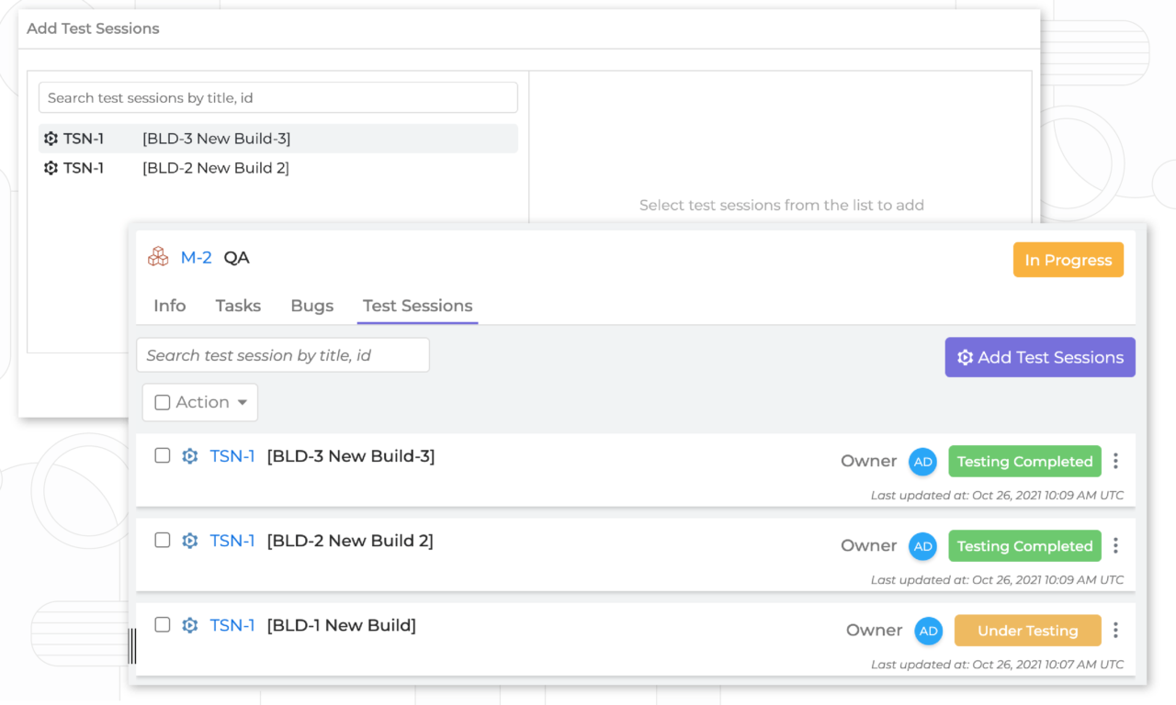Tick the checkbox for BLD-2 New Build 2
This screenshot has width=1176, height=705.
point(163,540)
